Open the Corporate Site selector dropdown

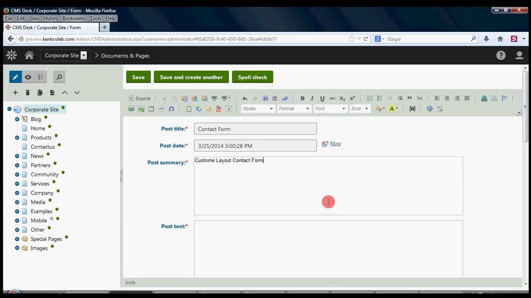[83, 55]
